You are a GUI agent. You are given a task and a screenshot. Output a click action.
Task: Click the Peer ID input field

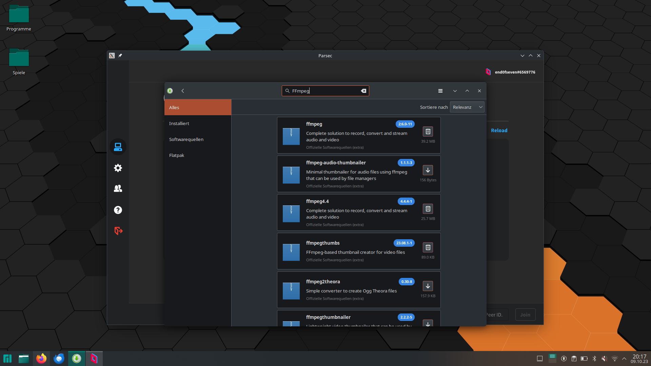(x=497, y=315)
